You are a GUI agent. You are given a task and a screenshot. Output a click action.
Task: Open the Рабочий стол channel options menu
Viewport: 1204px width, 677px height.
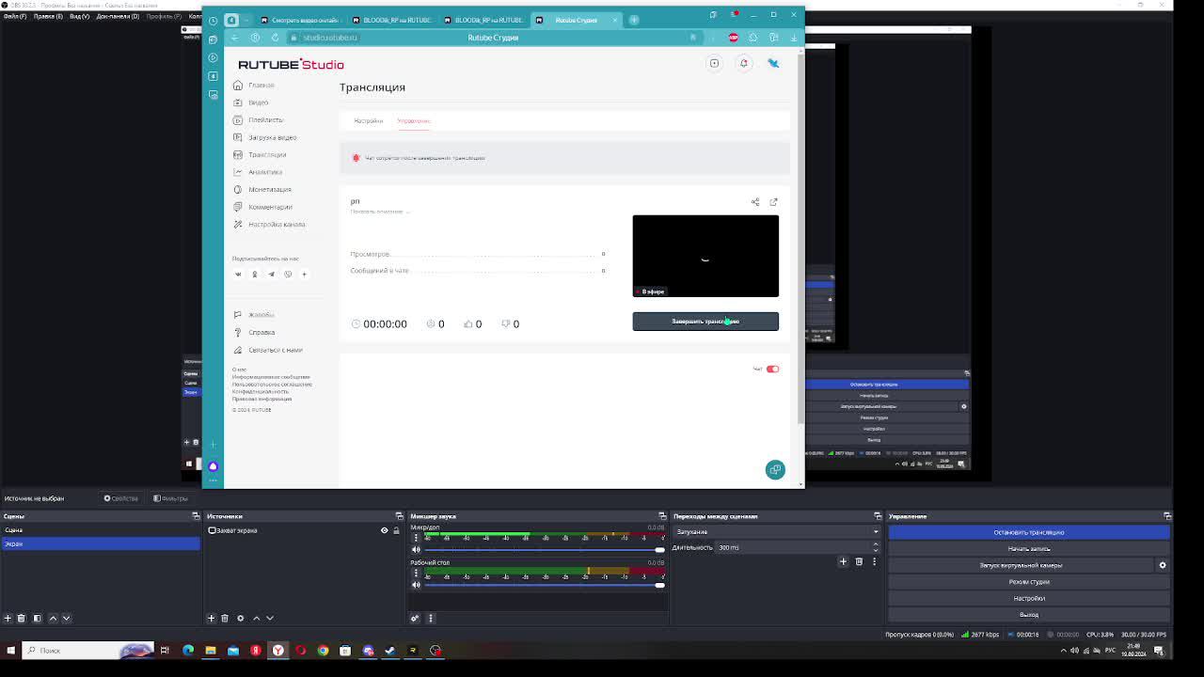(416, 573)
